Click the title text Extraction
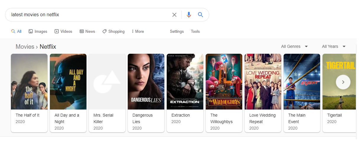The height and width of the screenshot is (142, 360). click(x=181, y=115)
